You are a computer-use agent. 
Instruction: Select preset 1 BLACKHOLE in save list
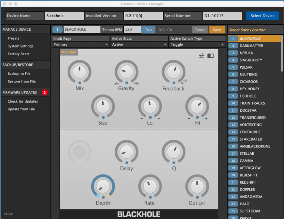coord(254,38)
